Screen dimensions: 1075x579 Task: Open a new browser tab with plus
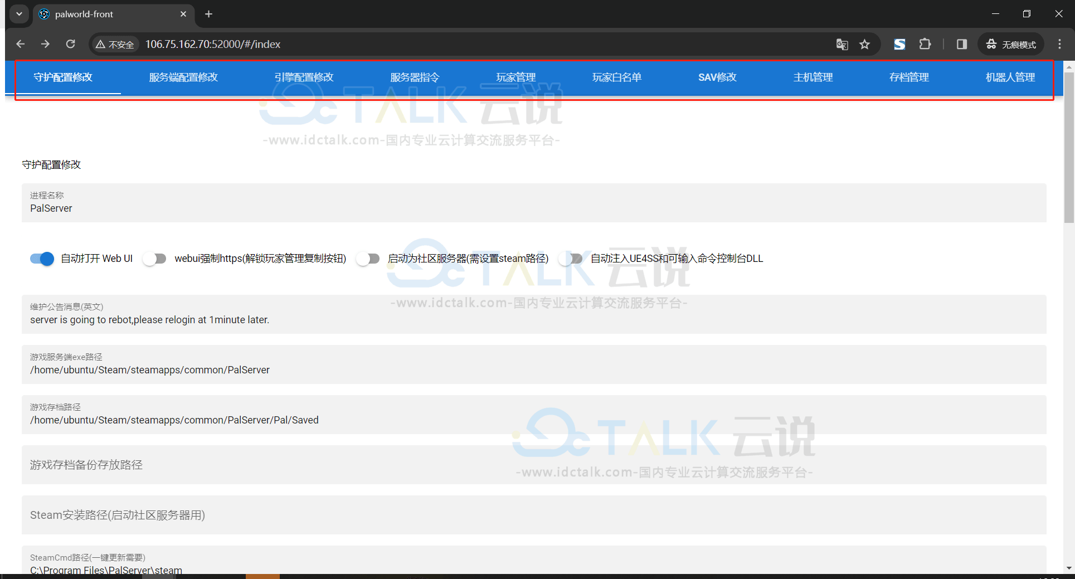[208, 14]
